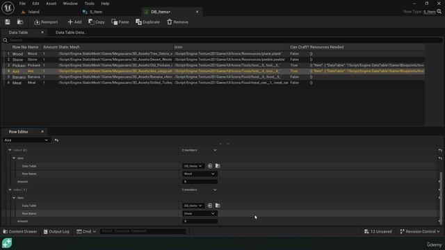
Task: Open the Cmd console type dropdown
Action: tap(86, 231)
